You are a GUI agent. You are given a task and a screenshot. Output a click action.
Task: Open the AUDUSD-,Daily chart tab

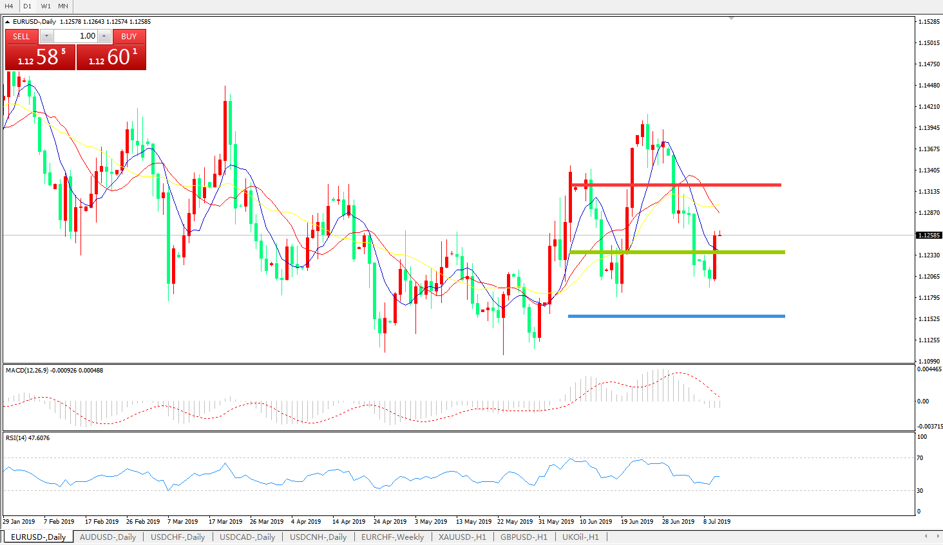pos(108,537)
